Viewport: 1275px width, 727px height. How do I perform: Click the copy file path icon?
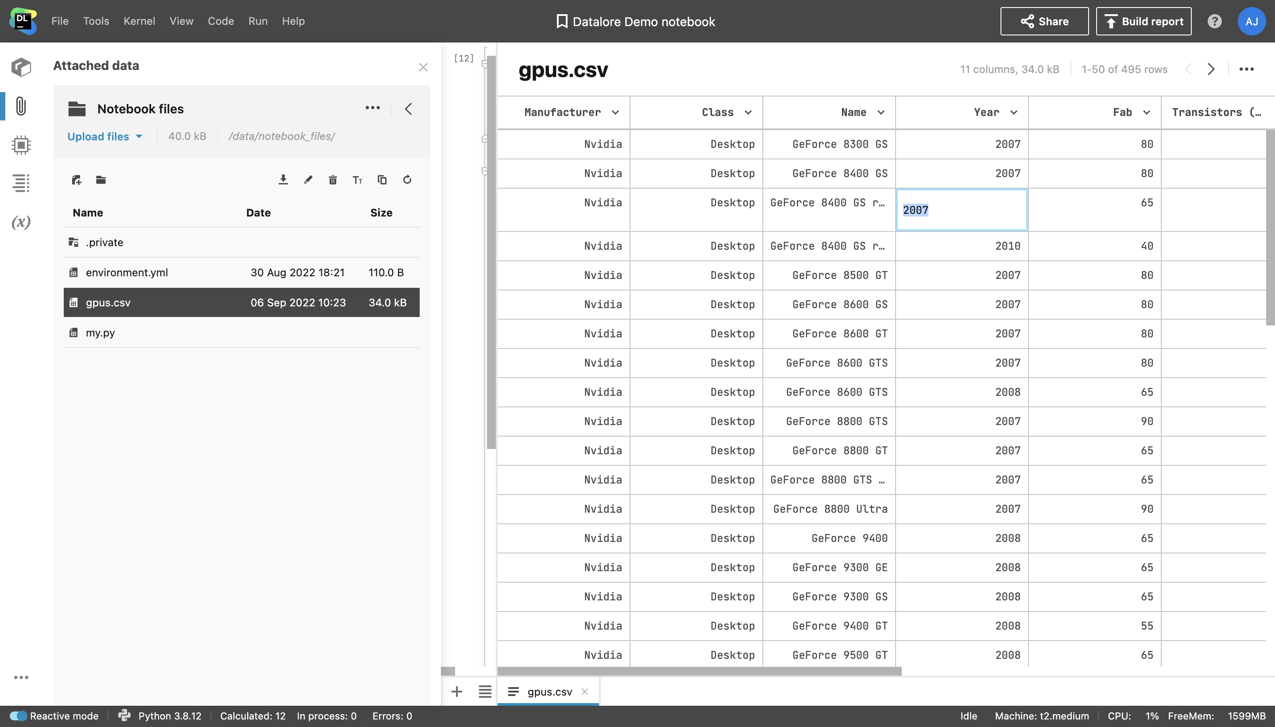tap(382, 180)
